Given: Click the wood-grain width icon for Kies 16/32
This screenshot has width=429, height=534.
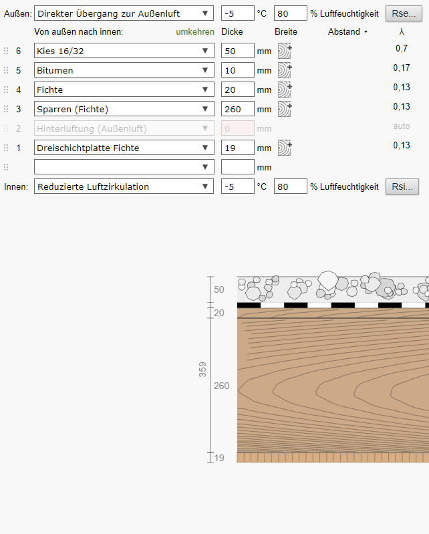Looking at the screenshot, I should point(285,51).
